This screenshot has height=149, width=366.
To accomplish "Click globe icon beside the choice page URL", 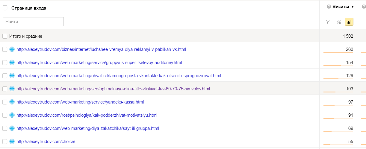I will [x=12, y=142].
